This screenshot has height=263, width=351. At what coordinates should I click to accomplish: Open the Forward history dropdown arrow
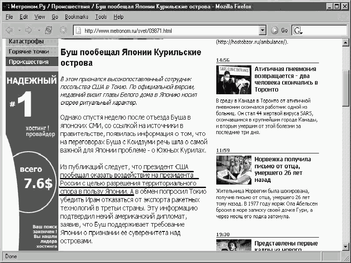tap(38, 30)
